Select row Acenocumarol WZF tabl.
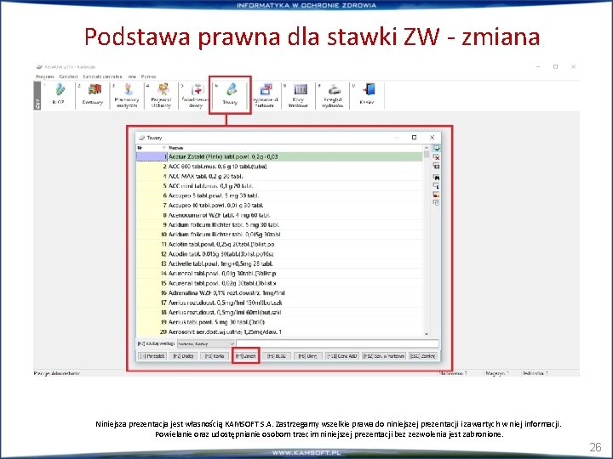 (279, 215)
